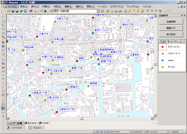This screenshot has height=134, width=187.
Task: Click the highlighted active sidebar tool icon
Action: [3, 108]
